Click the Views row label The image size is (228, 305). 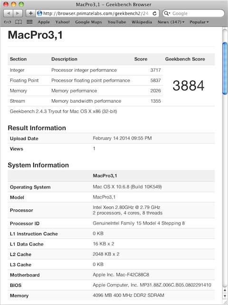pyautogui.click(x=17, y=149)
